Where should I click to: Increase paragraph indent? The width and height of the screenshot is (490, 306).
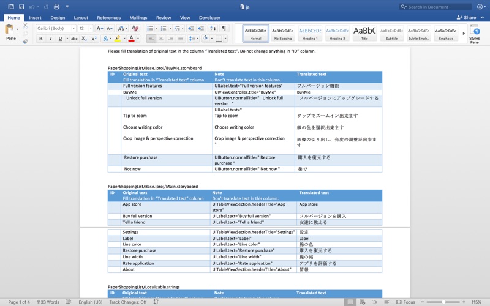coord(201,28)
